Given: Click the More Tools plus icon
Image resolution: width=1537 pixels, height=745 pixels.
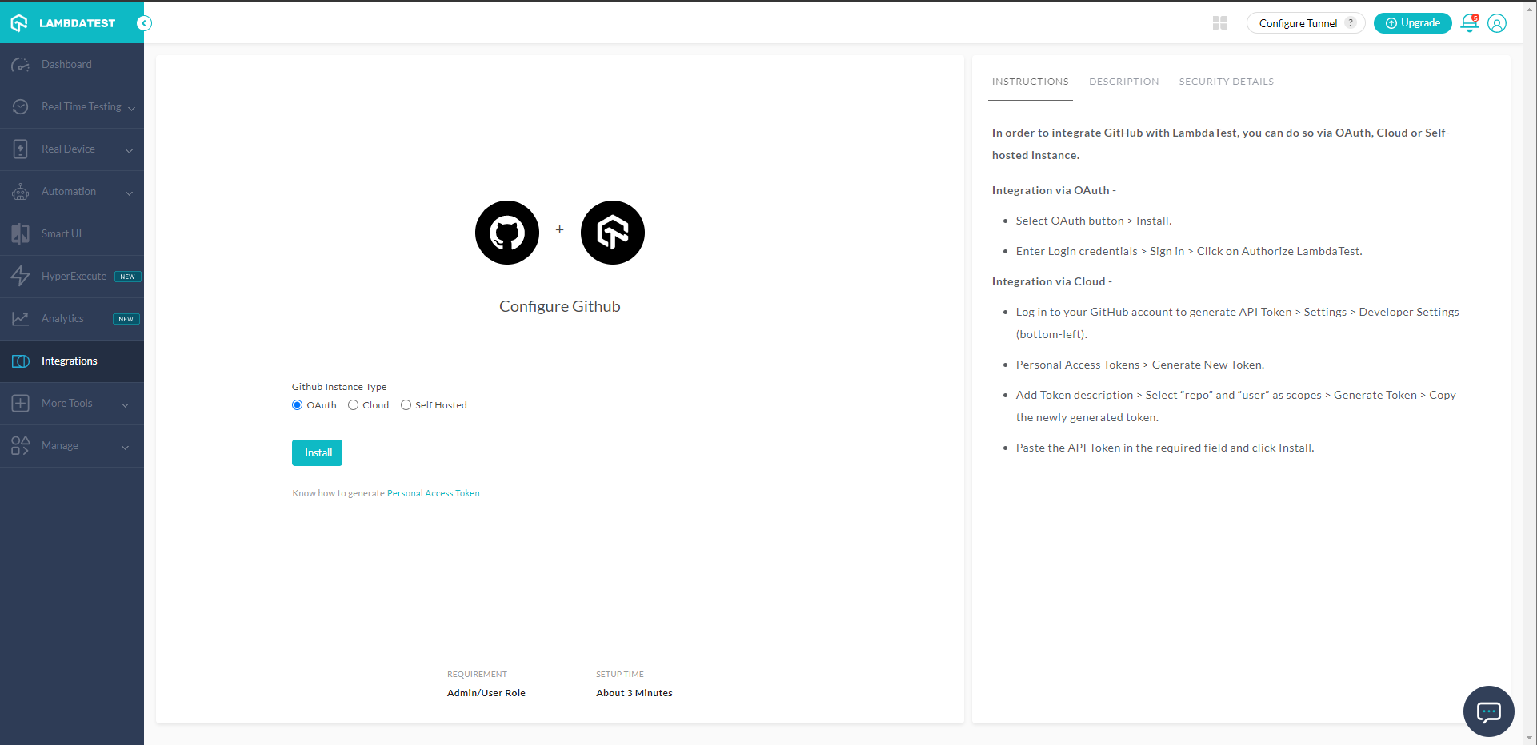Looking at the screenshot, I should (21, 404).
